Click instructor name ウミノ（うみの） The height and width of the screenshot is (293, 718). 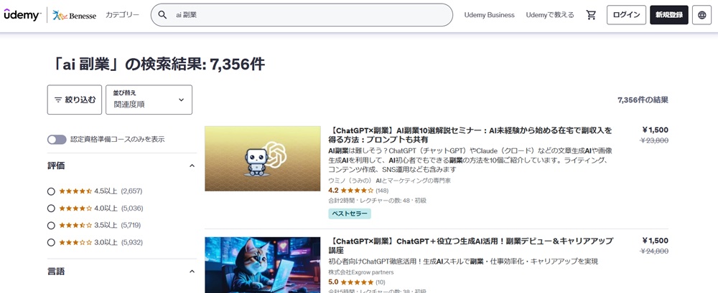[389, 181]
